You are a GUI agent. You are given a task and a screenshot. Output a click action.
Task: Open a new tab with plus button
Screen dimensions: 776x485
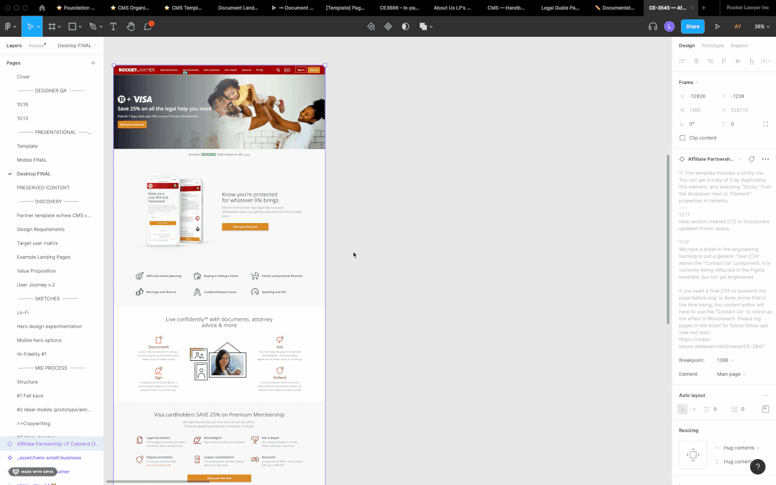tap(704, 8)
